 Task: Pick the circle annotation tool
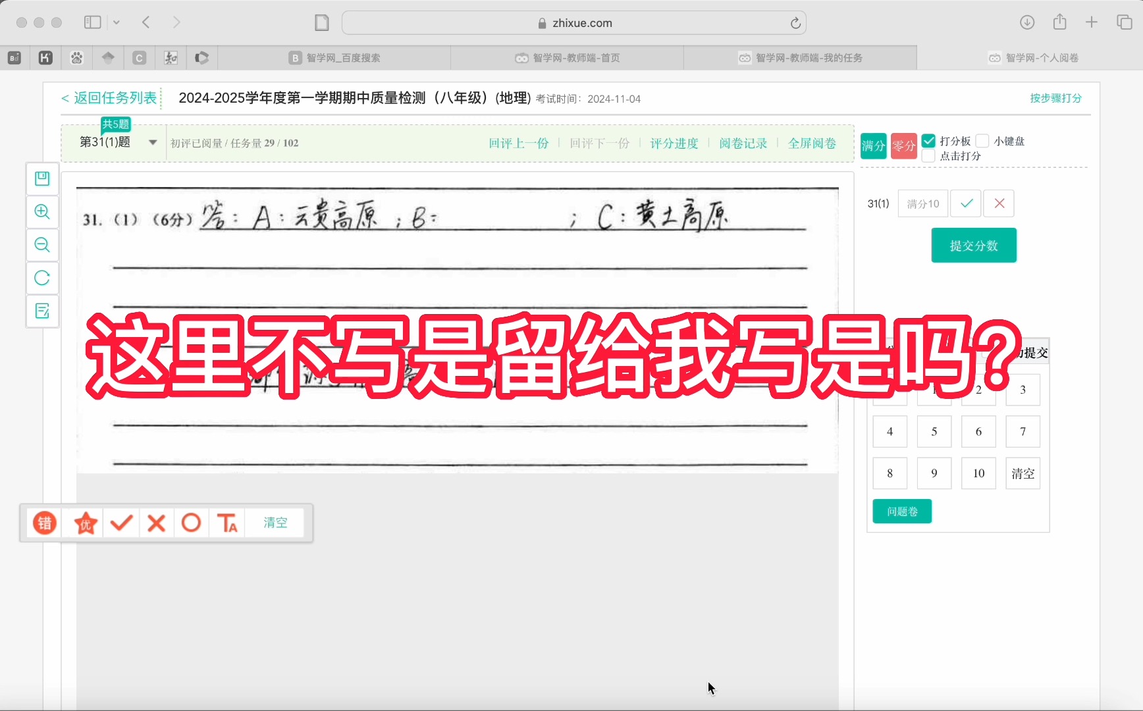192,523
